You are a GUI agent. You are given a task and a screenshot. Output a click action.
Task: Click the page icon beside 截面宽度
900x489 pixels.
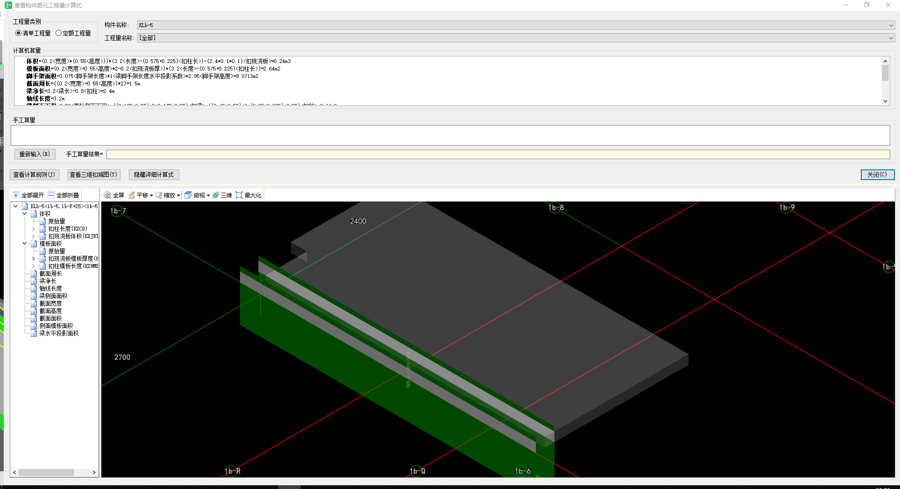(x=34, y=303)
